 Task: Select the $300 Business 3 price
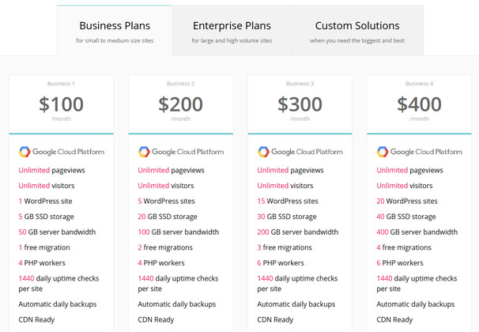click(x=300, y=104)
